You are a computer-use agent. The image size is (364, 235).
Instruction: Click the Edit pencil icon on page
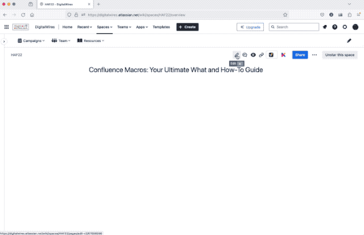tap(237, 55)
